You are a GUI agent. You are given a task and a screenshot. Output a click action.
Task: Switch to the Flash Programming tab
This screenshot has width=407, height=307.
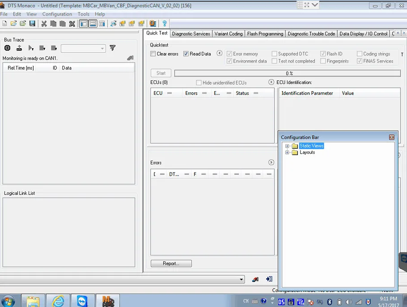coord(265,34)
